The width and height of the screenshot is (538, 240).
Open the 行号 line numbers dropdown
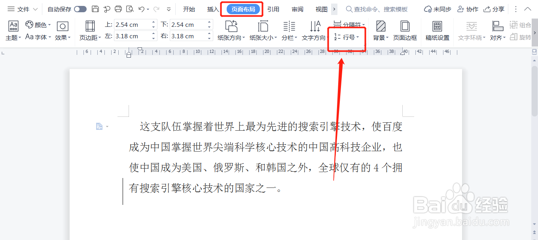[x=346, y=37]
